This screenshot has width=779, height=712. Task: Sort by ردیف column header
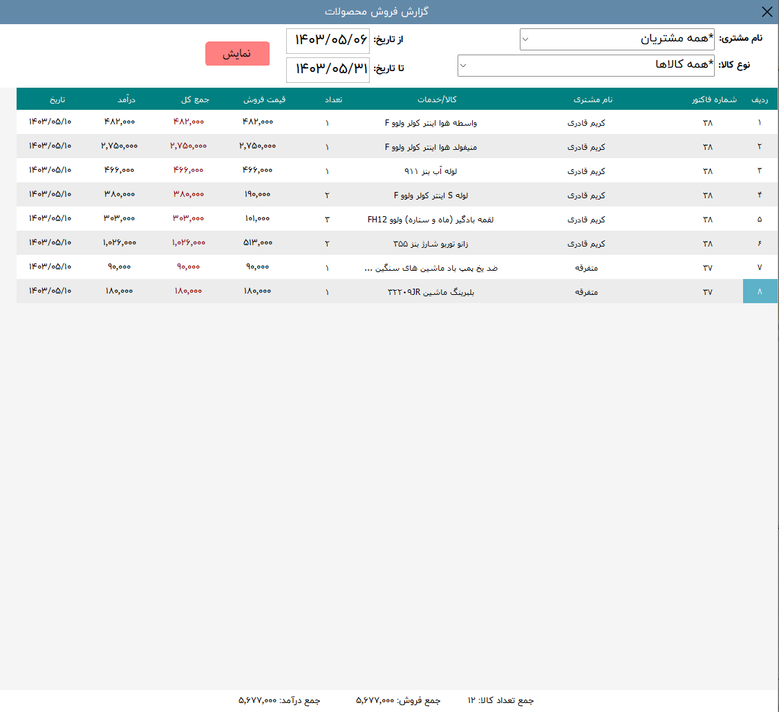click(760, 100)
